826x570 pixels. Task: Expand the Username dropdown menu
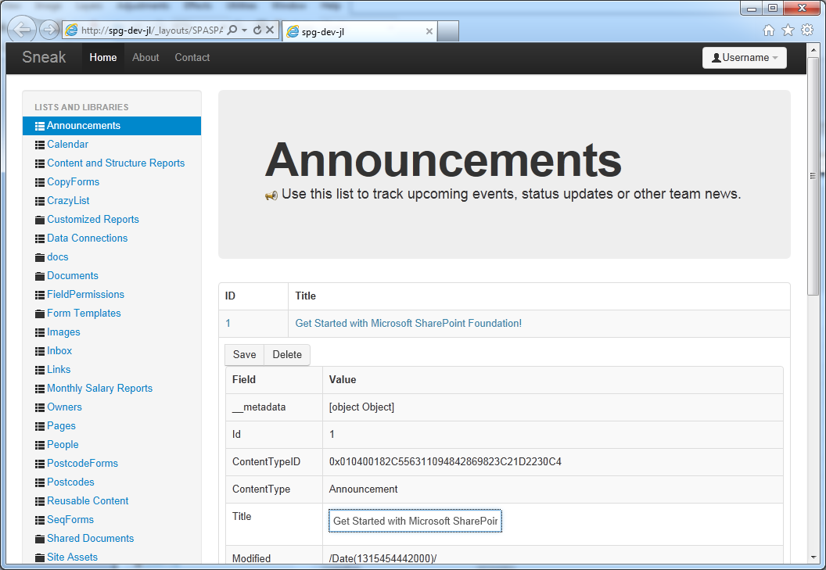(x=744, y=58)
